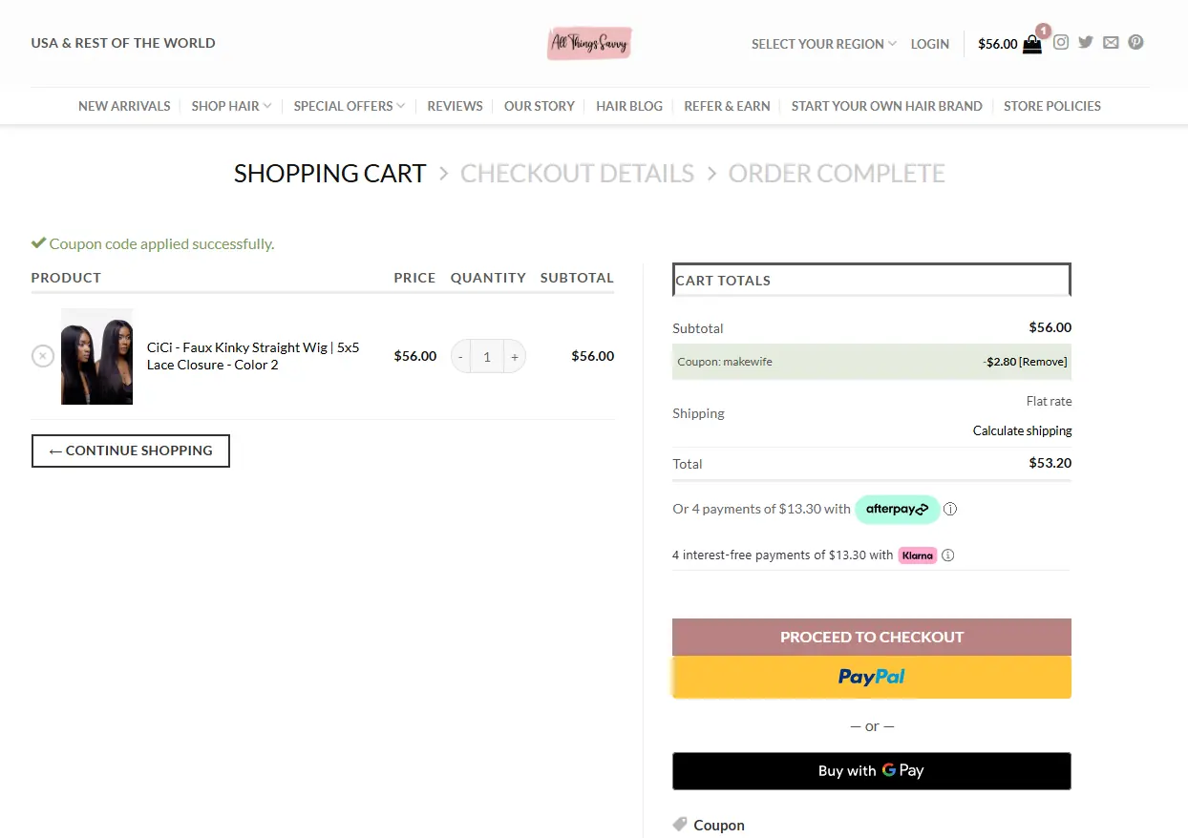This screenshot has width=1188, height=838.
Task: Open the HAIR BLOG menu item
Action: pos(629,106)
